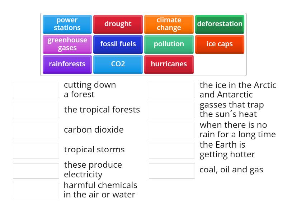Click the 'climate change' tile

click(169, 24)
